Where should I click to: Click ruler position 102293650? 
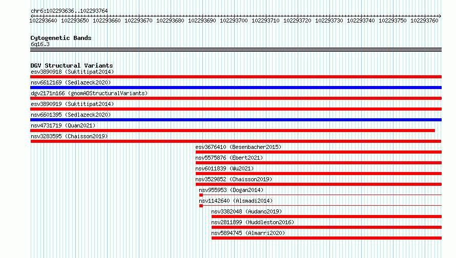click(75, 20)
